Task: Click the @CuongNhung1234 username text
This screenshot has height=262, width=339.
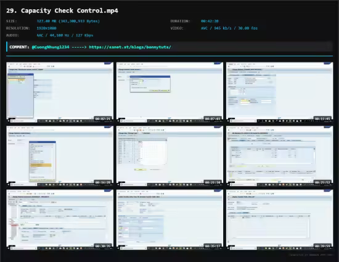Action: click(51, 47)
